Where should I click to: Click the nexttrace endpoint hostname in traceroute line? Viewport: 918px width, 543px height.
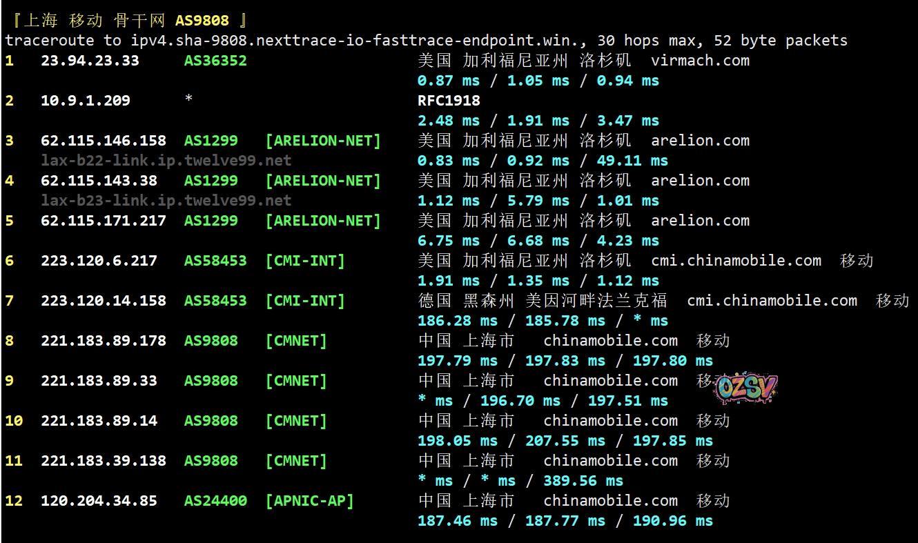358,41
